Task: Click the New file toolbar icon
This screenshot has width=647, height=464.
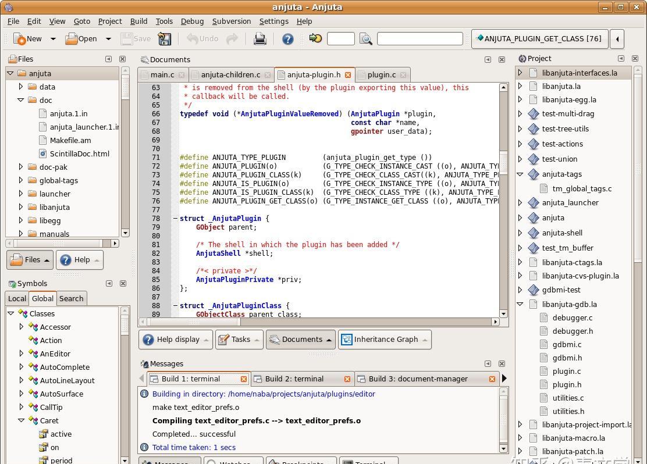Action: pos(19,39)
